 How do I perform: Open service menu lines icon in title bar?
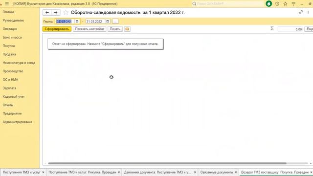[293, 4]
